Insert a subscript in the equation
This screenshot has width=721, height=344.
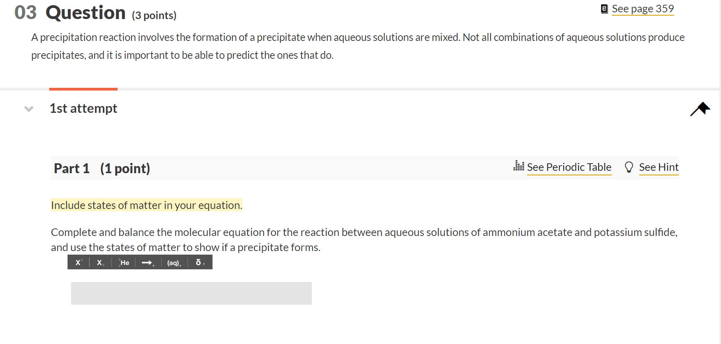[x=100, y=263]
